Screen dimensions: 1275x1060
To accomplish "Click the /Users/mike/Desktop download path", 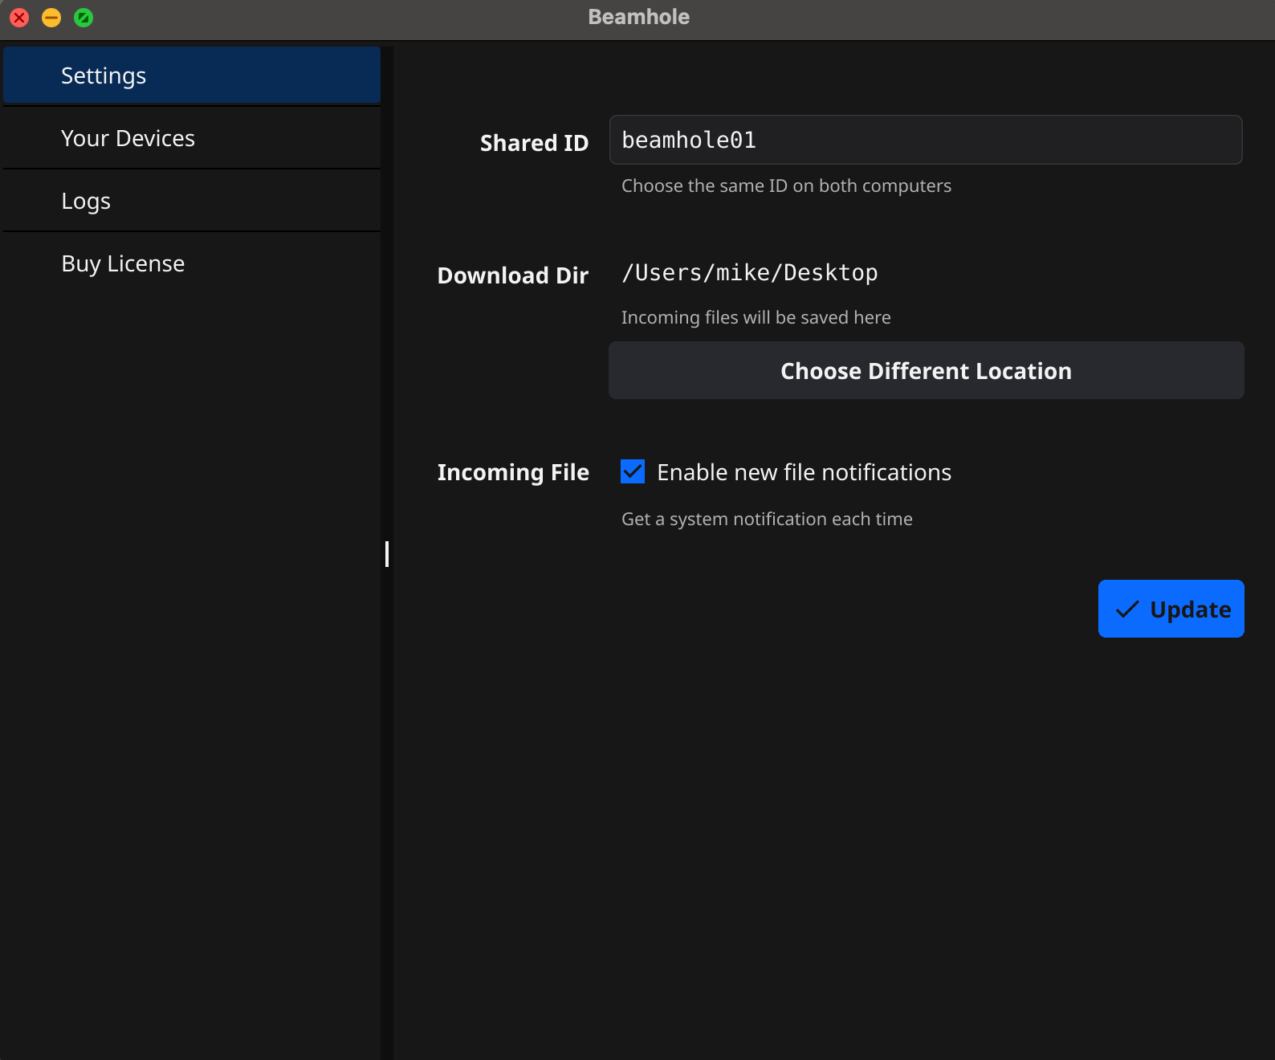I will pyautogui.click(x=750, y=273).
